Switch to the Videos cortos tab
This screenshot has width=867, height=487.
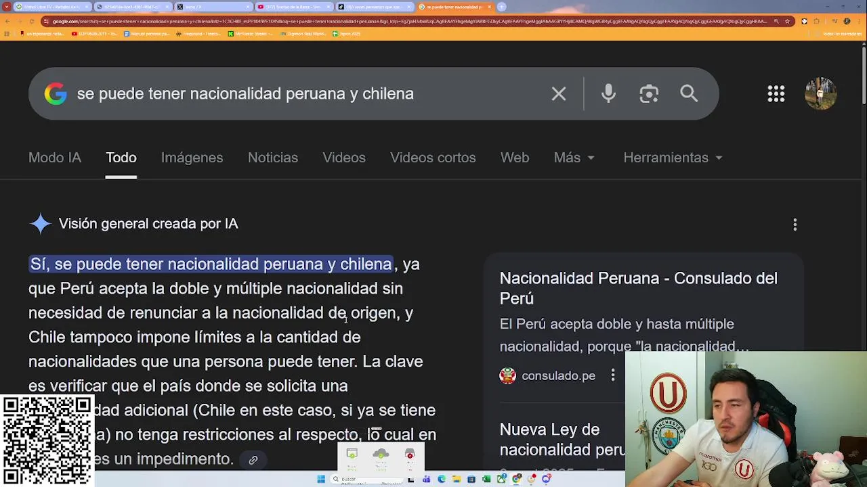pos(433,158)
